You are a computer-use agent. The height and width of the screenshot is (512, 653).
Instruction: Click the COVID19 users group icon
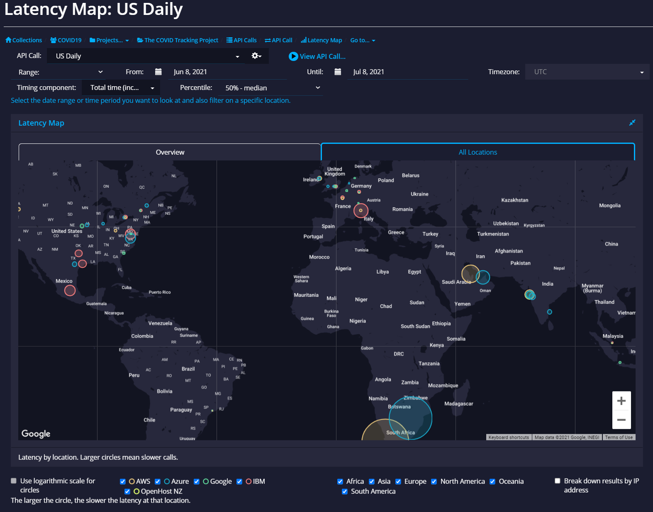coord(54,40)
